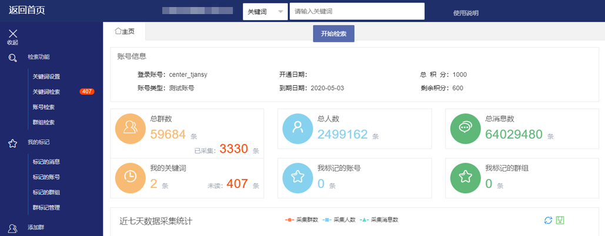
Task: Click the collapse sidebar X icon
Action: tap(13, 34)
